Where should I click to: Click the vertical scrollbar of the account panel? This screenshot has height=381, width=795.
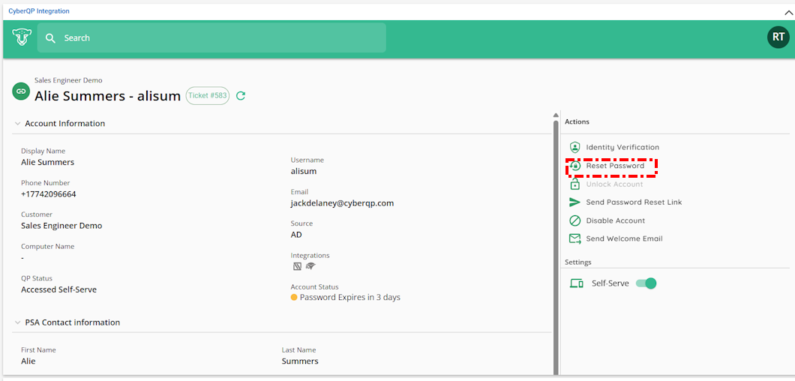coord(556,225)
